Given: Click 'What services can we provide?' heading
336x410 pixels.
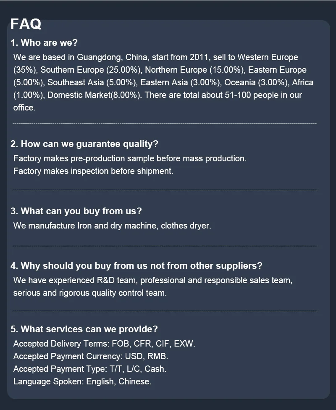Looking at the screenshot, I should (x=84, y=329).
